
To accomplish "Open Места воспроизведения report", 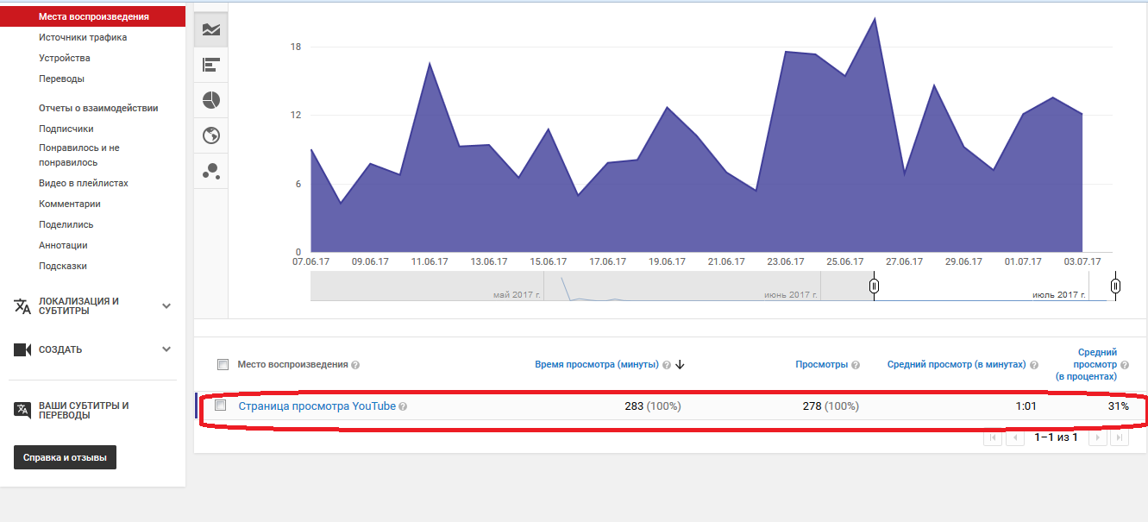I will tap(92, 16).
